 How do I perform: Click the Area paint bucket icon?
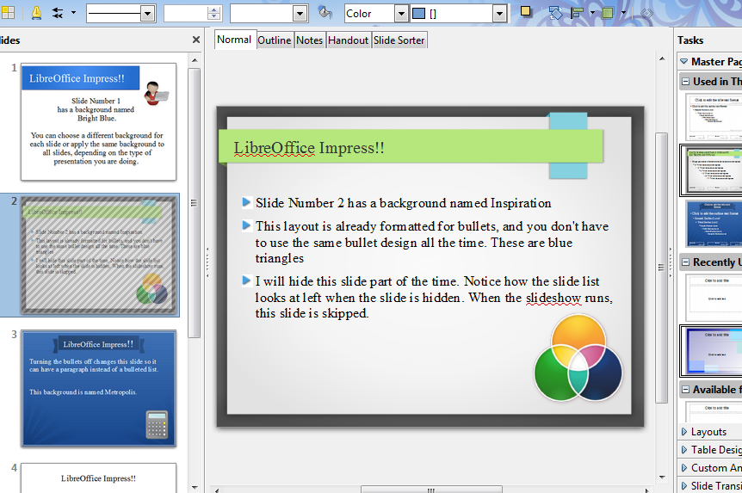coord(325,13)
